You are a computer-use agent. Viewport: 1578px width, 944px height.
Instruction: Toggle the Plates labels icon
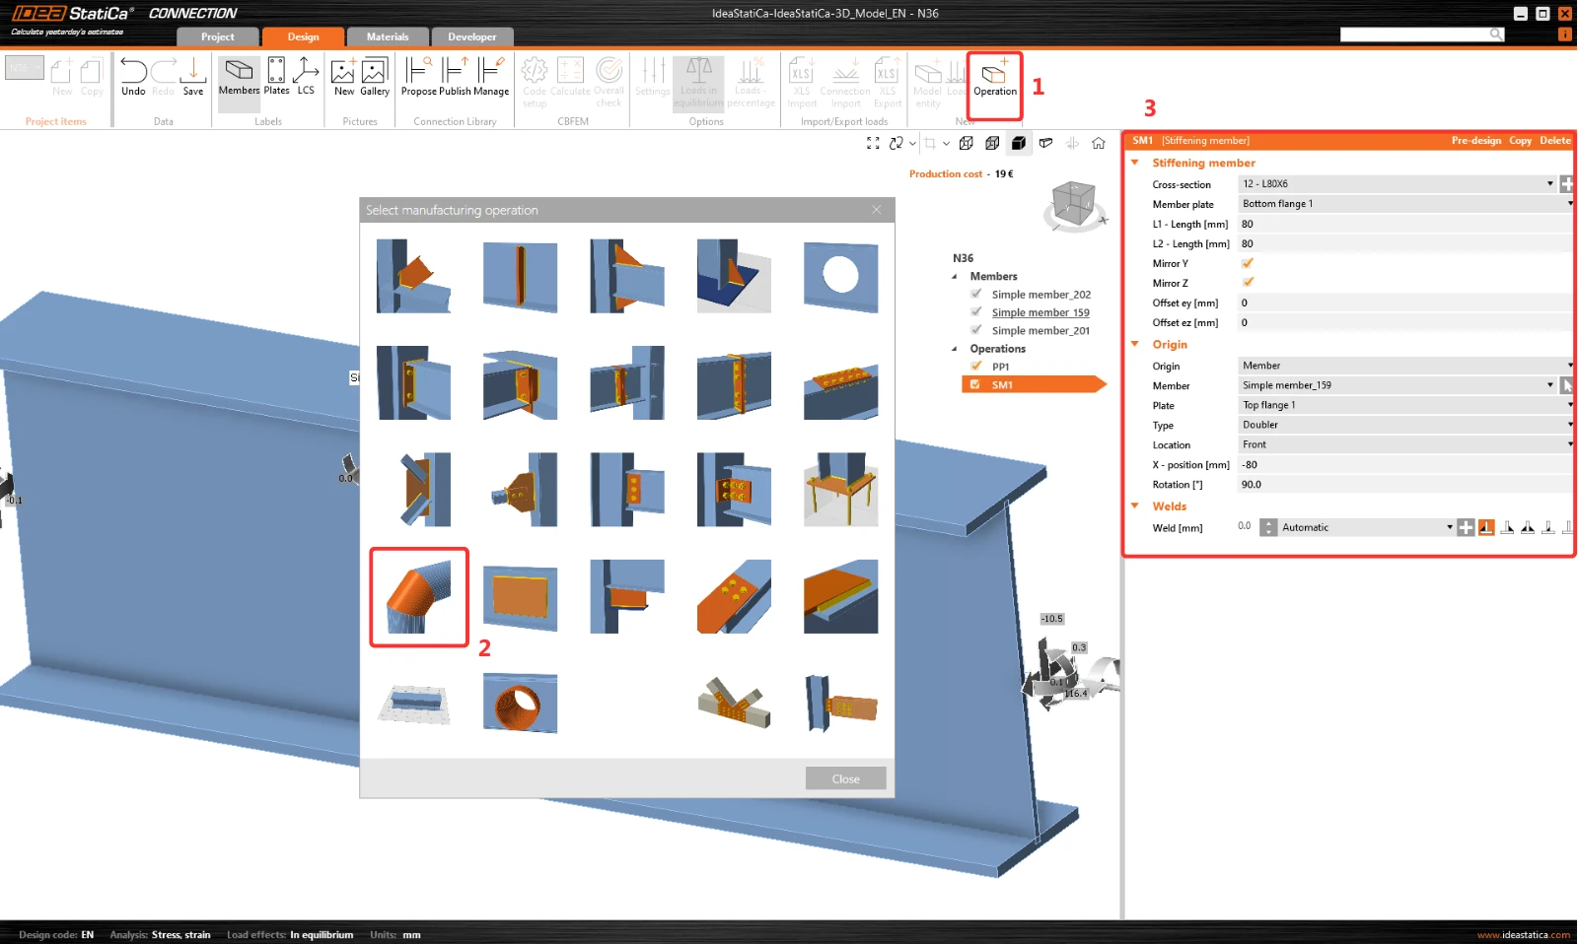276,77
